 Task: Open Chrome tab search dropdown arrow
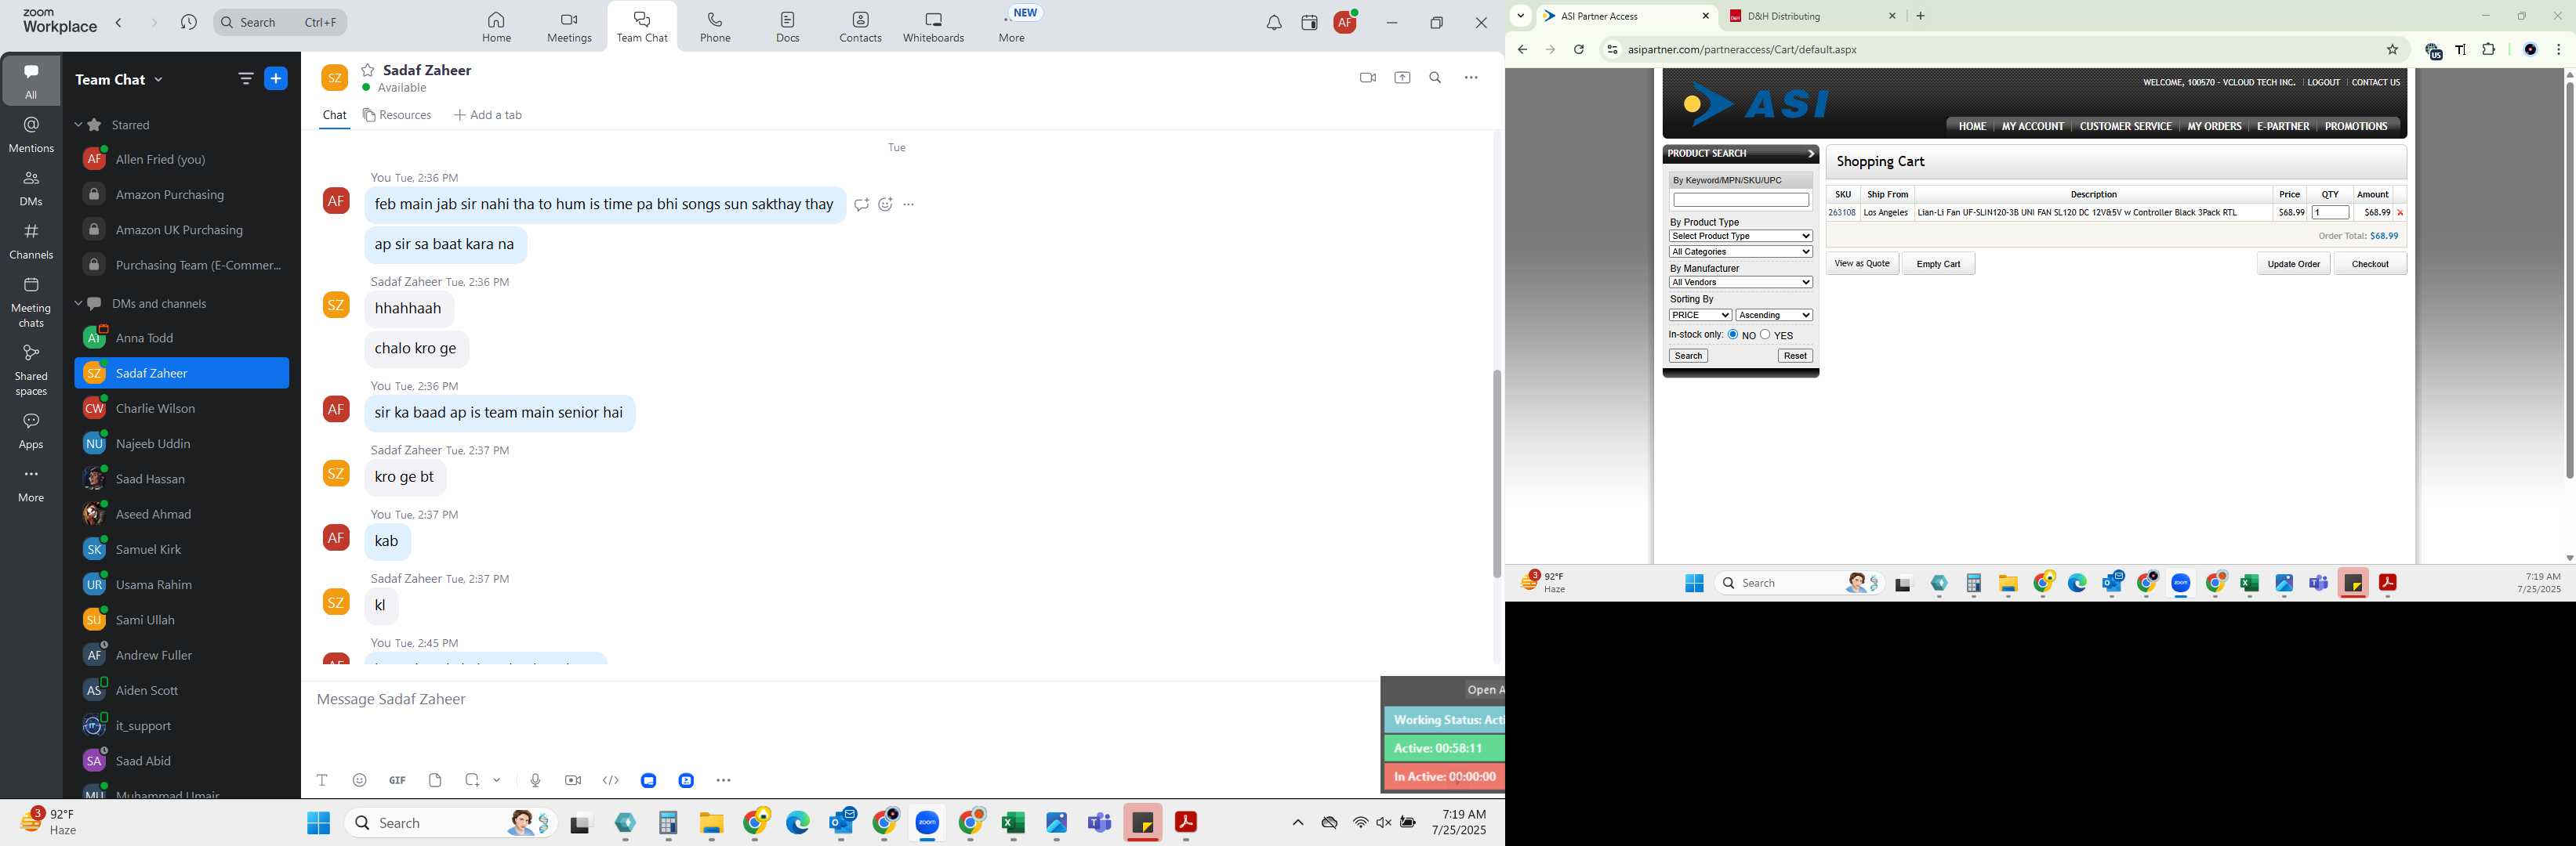pyautogui.click(x=1521, y=16)
